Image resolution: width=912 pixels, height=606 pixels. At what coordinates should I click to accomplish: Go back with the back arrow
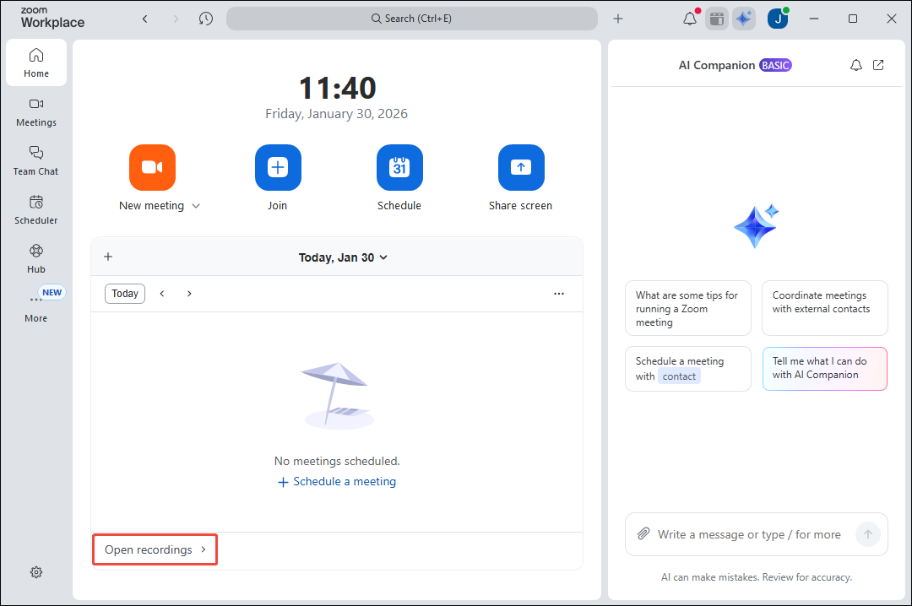(145, 19)
